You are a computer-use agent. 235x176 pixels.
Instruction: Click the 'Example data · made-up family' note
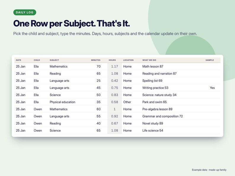pos(209,170)
